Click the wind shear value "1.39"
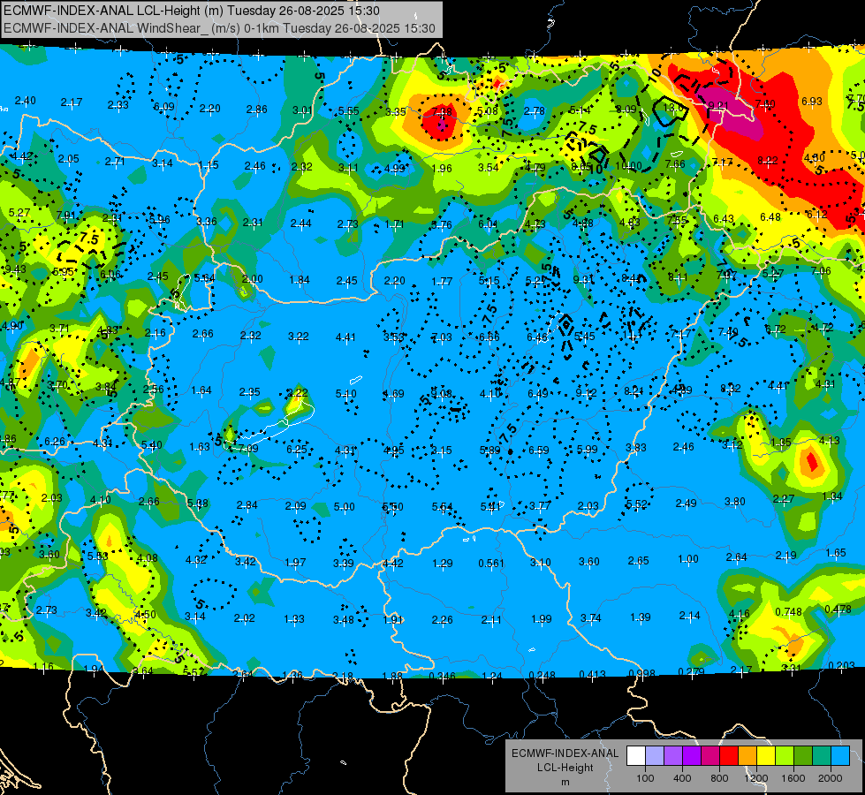 (x=640, y=617)
